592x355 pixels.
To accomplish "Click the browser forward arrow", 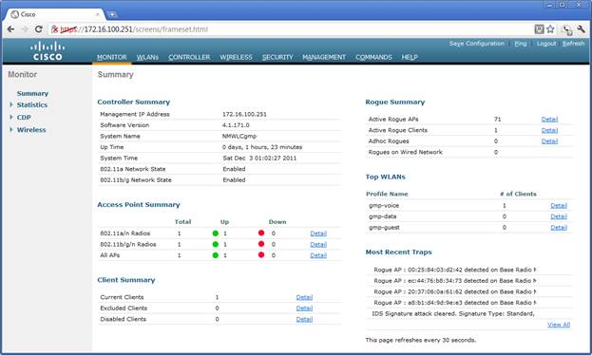I will point(25,29).
